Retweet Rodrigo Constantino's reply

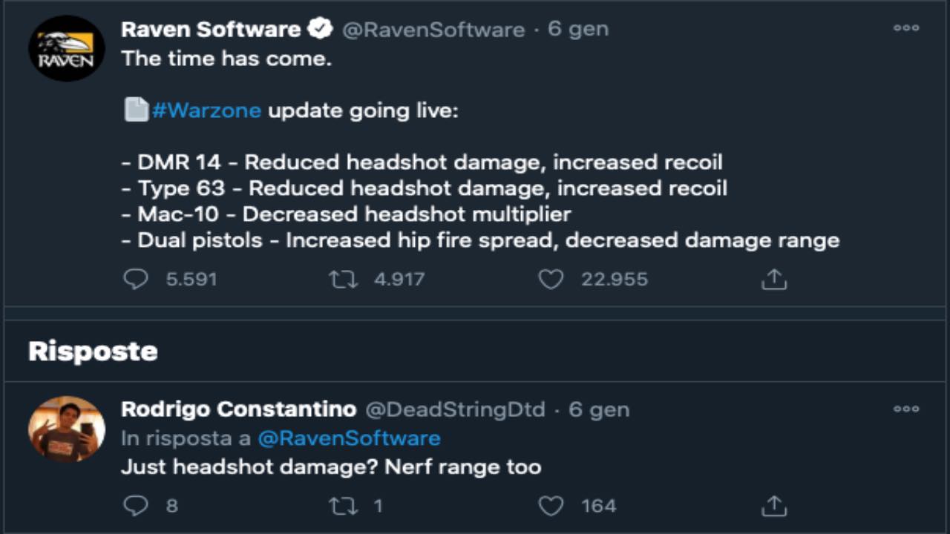point(343,506)
